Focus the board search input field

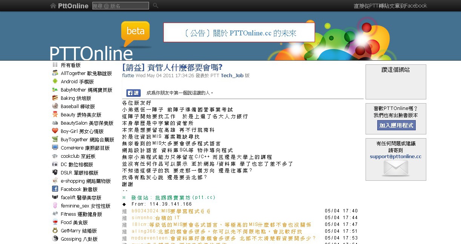120,6
